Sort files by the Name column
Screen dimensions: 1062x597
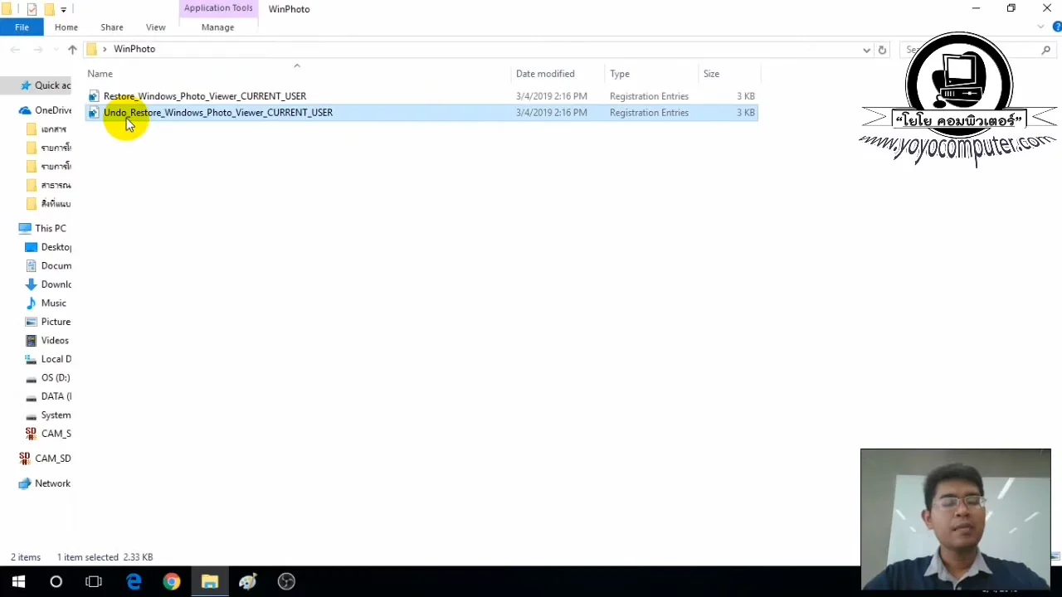point(100,73)
